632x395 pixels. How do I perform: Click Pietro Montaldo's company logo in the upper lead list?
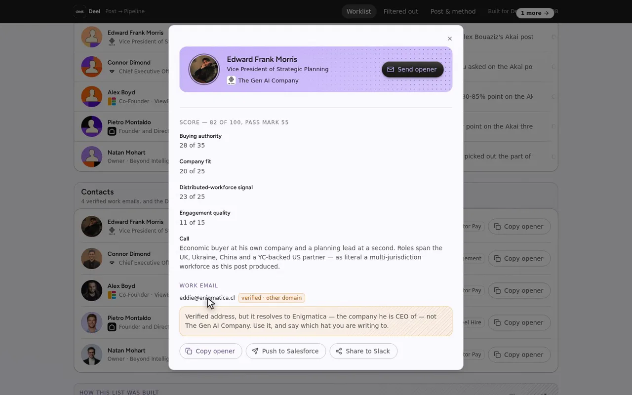pos(112,131)
